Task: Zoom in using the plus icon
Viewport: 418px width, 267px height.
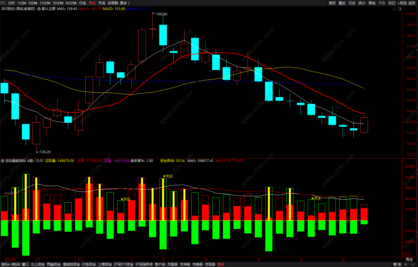Action: [406, 264]
